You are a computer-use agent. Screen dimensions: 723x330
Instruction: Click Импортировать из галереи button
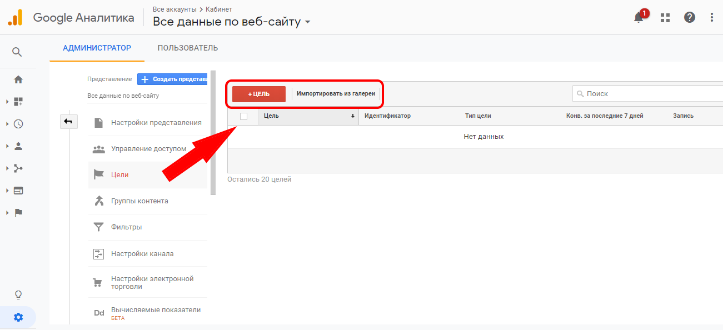pos(336,93)
